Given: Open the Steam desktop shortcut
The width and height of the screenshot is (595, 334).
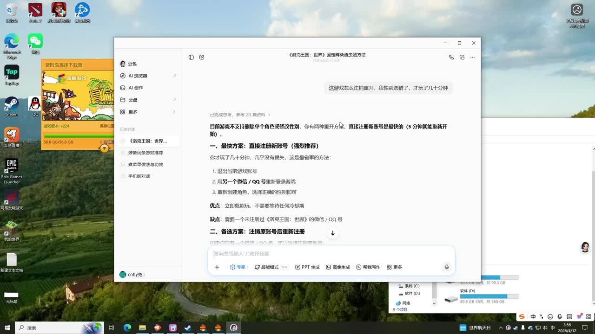Looking at the screenshot, I should coord(12,106).
